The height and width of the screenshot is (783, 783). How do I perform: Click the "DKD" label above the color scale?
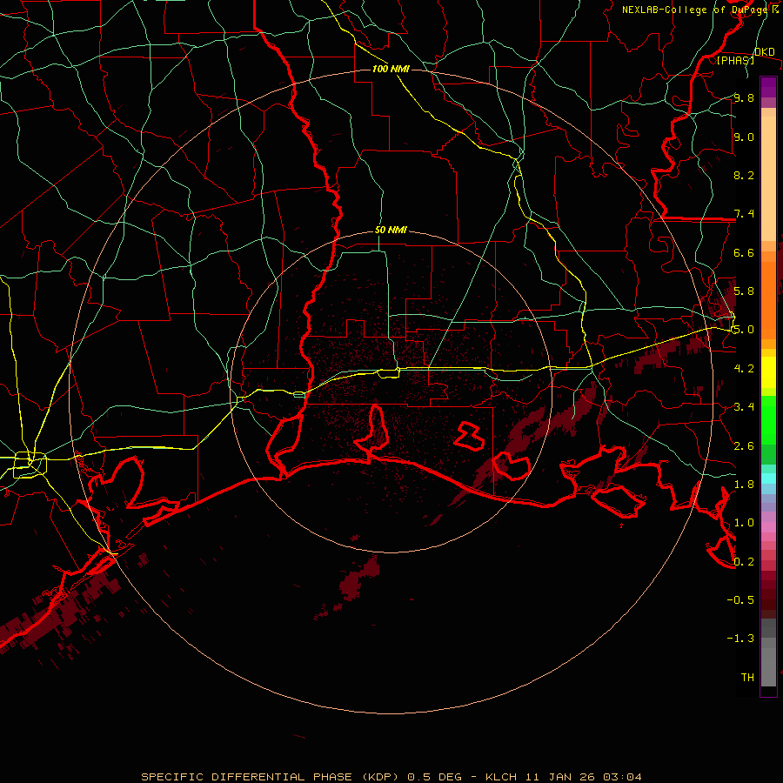[x=765, y=52]
